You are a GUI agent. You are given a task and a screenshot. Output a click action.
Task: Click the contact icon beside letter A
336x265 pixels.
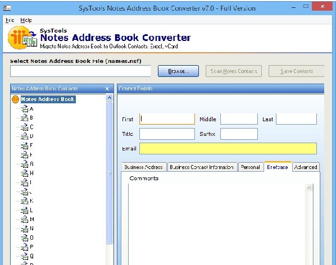(25, 109)
